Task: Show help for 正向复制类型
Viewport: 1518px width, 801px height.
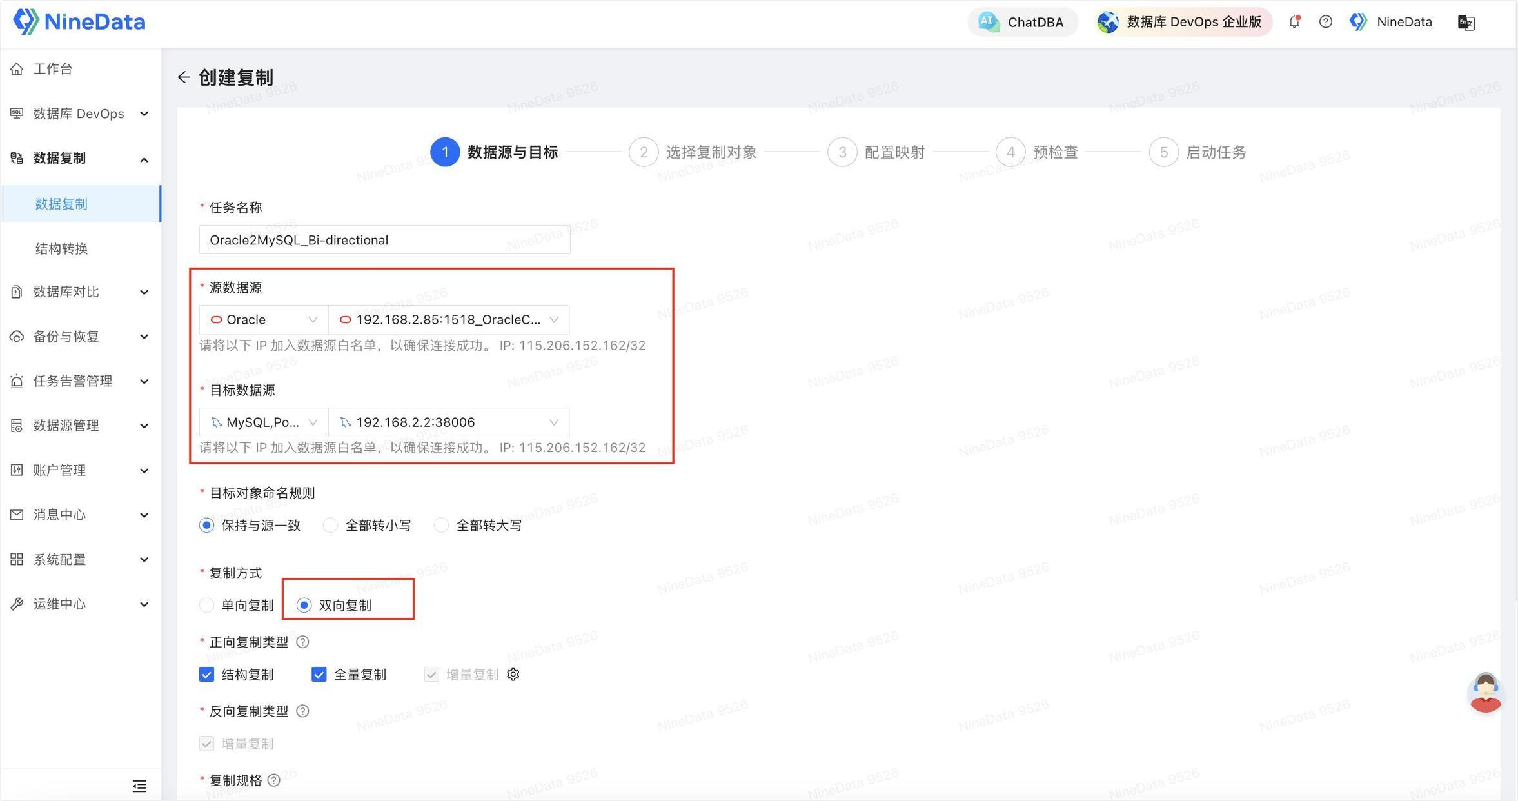Action: [302, 642]
